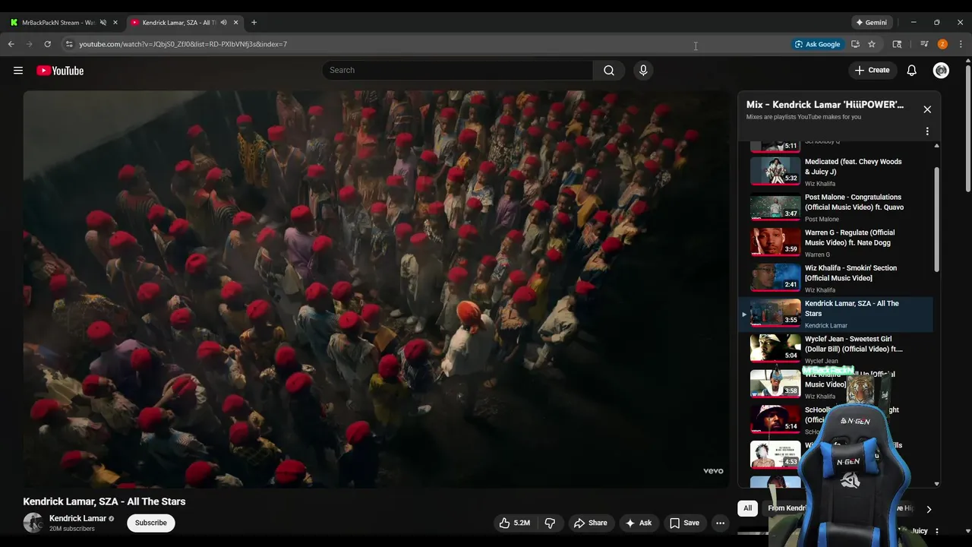Dislike the video with thumbs down

tap(550, 523)
